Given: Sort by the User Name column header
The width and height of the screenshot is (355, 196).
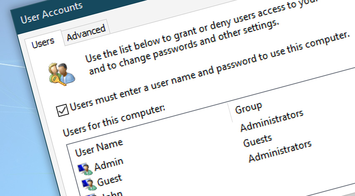Looking at the screenshot, I should click(x=99, y=147).
